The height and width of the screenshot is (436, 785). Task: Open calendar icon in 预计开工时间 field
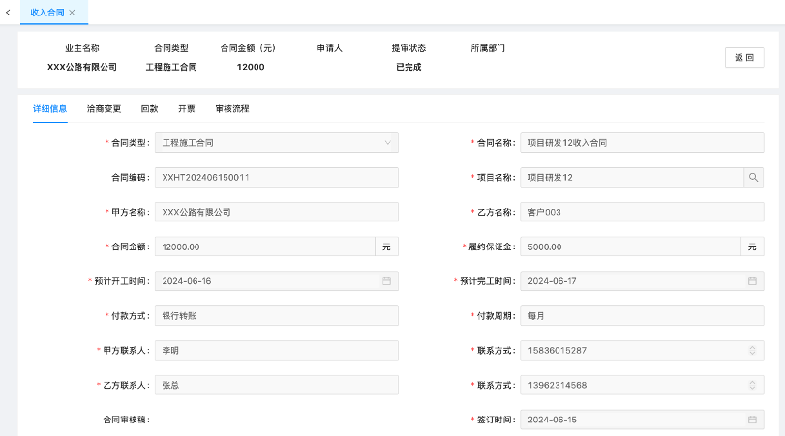tap(386, 281)
